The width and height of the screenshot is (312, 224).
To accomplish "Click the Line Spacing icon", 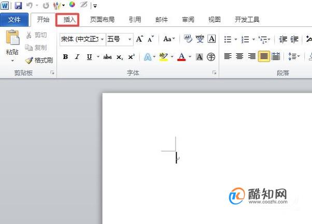I will pos(292,56).
